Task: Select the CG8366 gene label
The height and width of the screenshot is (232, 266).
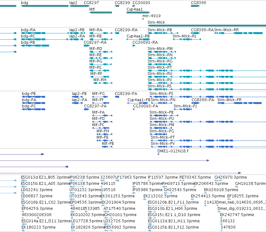Action: (199, 3)
